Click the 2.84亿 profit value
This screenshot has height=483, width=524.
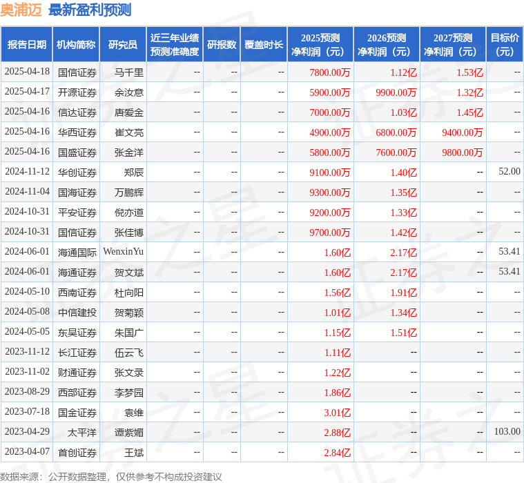coord(338,453)
